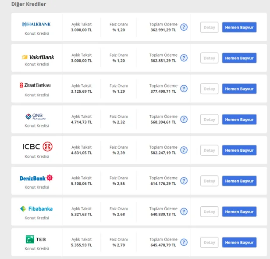Select interest rate % 2,55
Viewport: 270px width, 259px height.
(119, 184)
